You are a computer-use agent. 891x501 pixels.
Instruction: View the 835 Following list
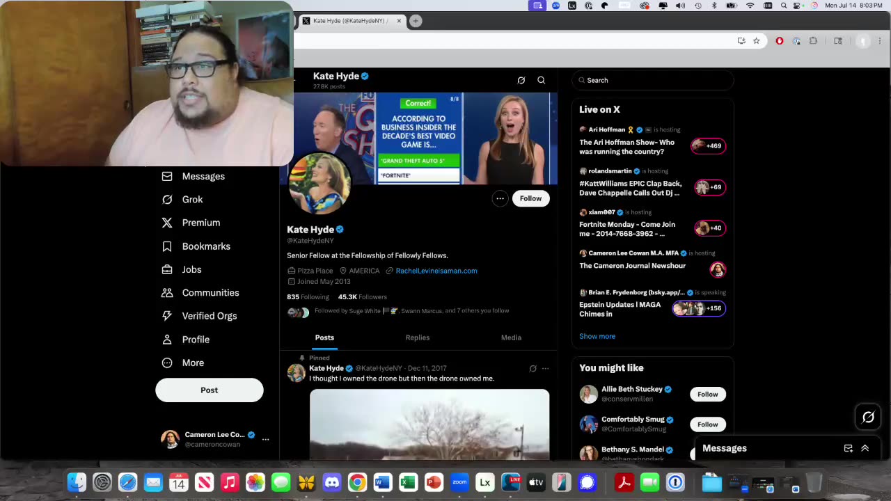(x=308, y=297)
